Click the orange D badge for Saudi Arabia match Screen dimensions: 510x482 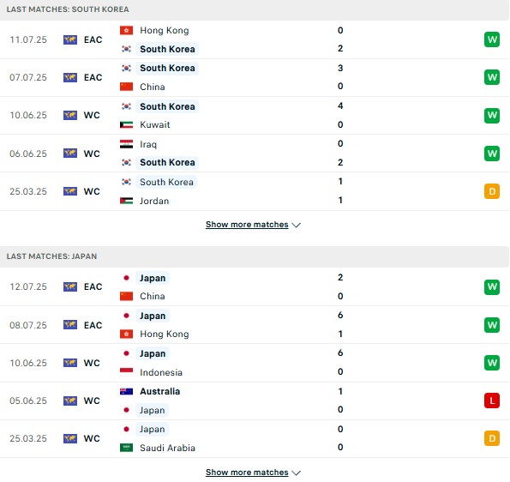[492, 438]
